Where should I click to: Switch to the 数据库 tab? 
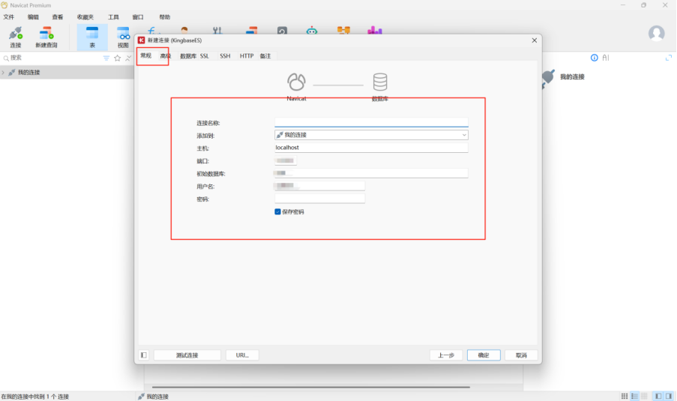click(x=188, y=56)
